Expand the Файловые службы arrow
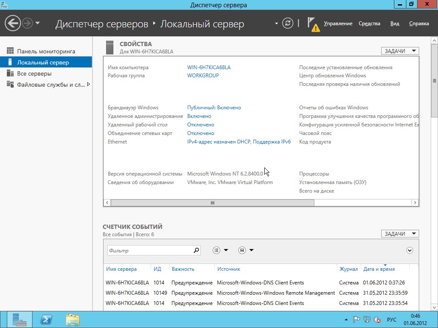Image resolution: width=438 pixels, height=328 pixels. (x=88, y=84)
